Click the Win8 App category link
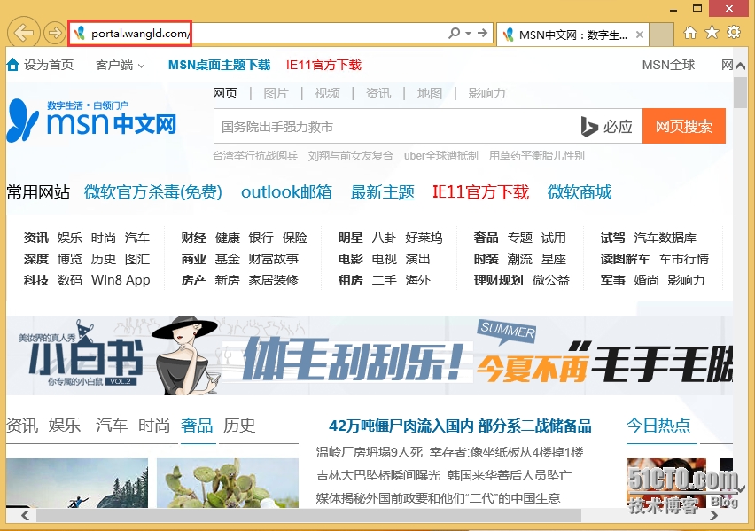The height and width of the screenshot is (531, 755). [x=121, y=280]
